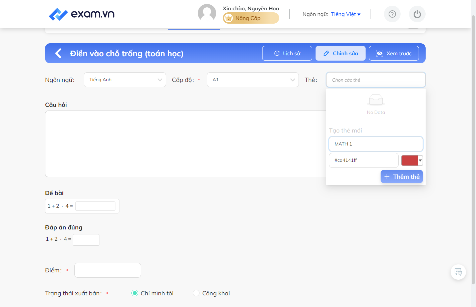Open the Lịch sử history button
The image size is (476, 307).
coord(287,53)
